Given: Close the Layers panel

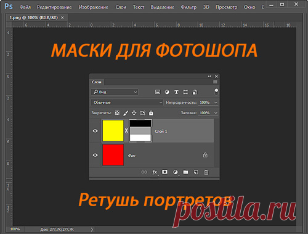Looking at the screenshot, I should (x=216, y=76).
